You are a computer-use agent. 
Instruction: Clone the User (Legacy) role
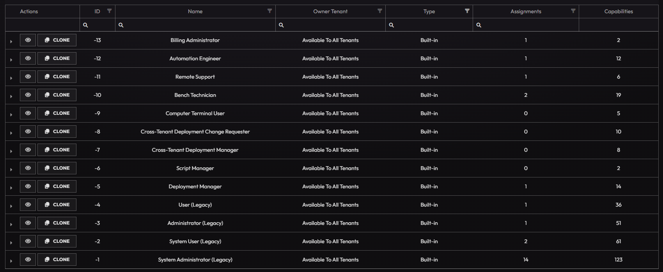(x=57, y=205)
